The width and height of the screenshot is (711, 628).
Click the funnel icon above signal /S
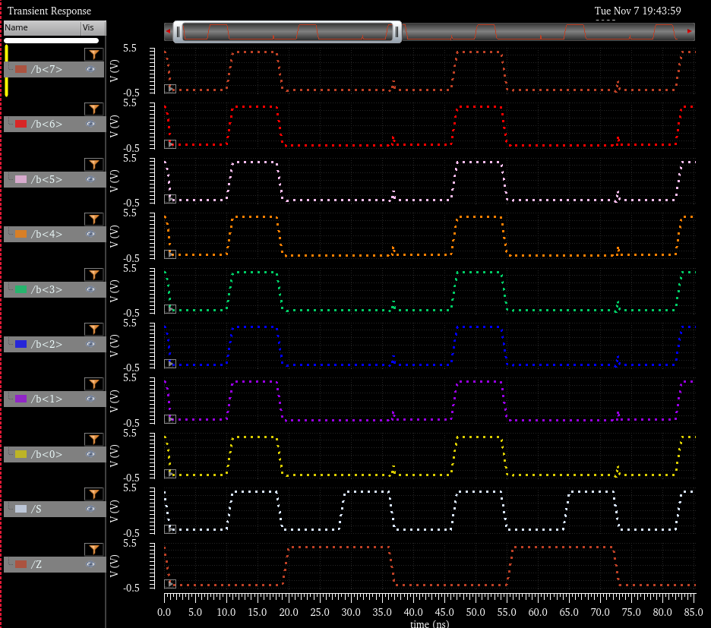pos(93,494)
